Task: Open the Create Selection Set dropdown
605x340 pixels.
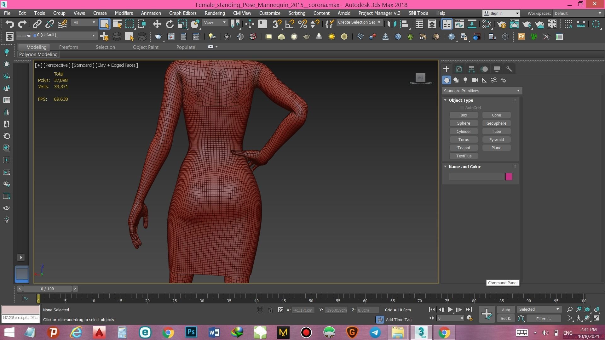Action: (360, 22)
